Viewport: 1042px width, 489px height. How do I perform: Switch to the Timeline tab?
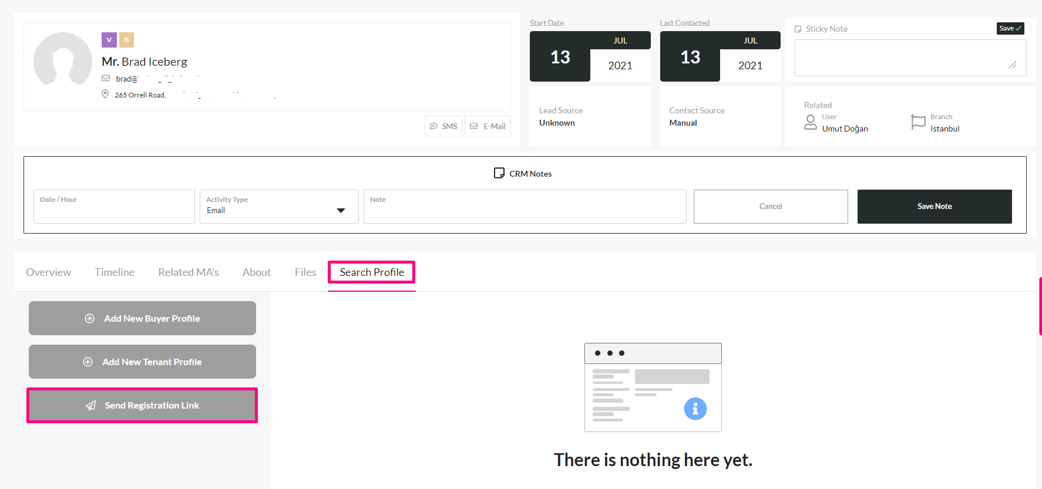115,272
